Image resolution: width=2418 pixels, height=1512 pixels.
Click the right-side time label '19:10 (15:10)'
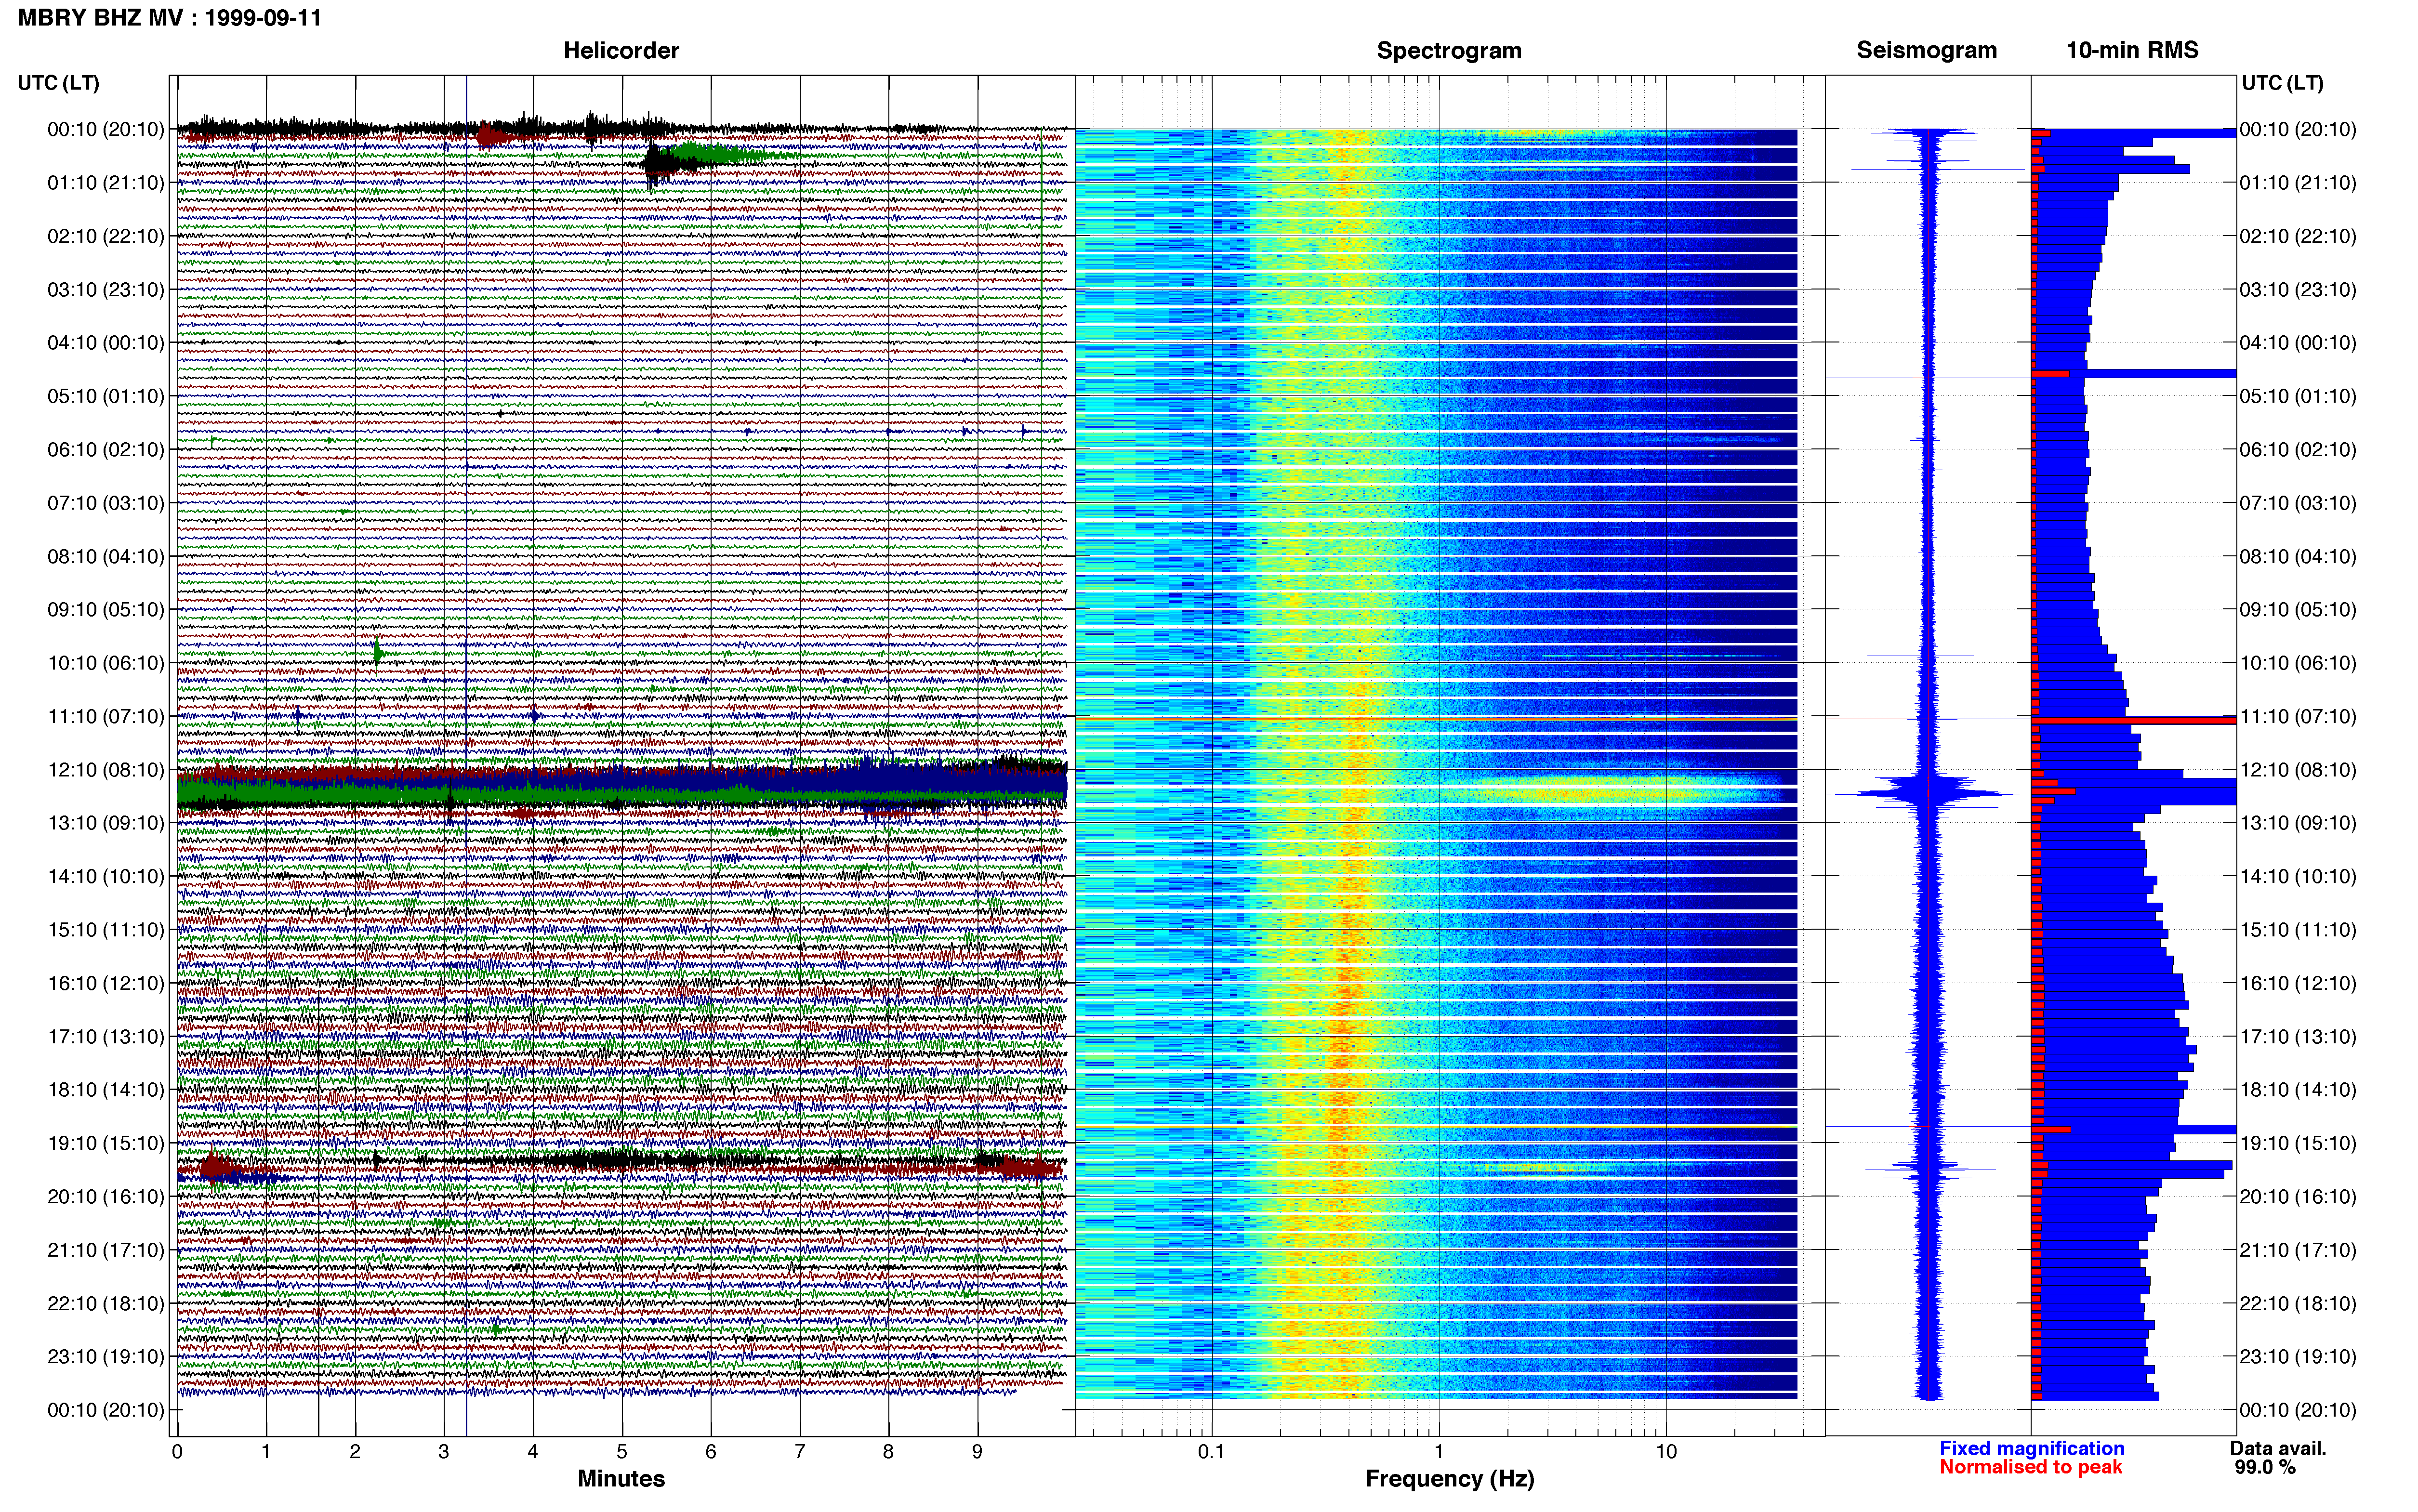point(2298,1143)
